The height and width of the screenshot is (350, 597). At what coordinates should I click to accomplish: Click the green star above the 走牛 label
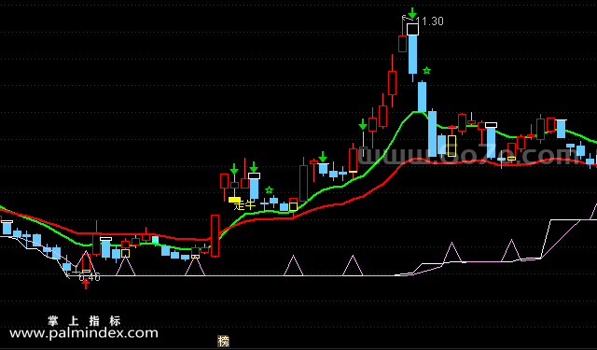pyautogui.click(x=270, y=189)
